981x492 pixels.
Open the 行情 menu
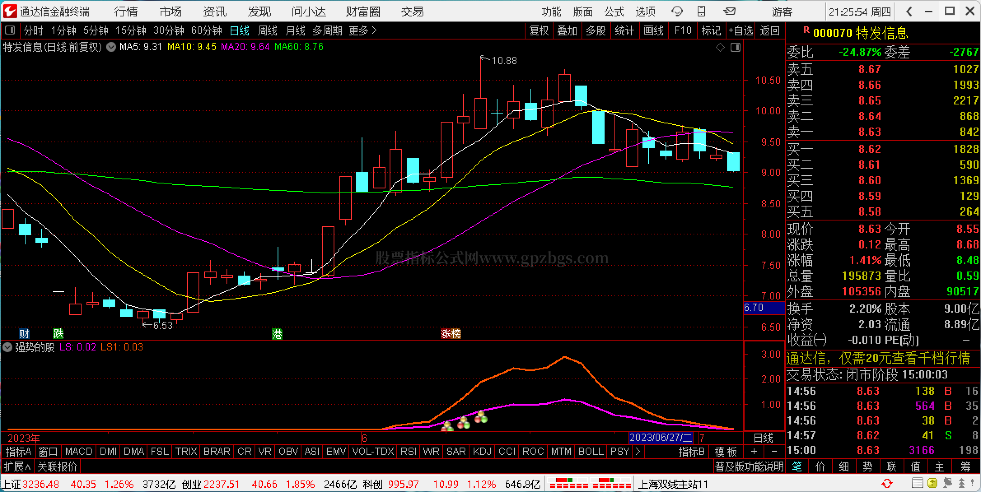pyautogui.click(x=126, y=12)
